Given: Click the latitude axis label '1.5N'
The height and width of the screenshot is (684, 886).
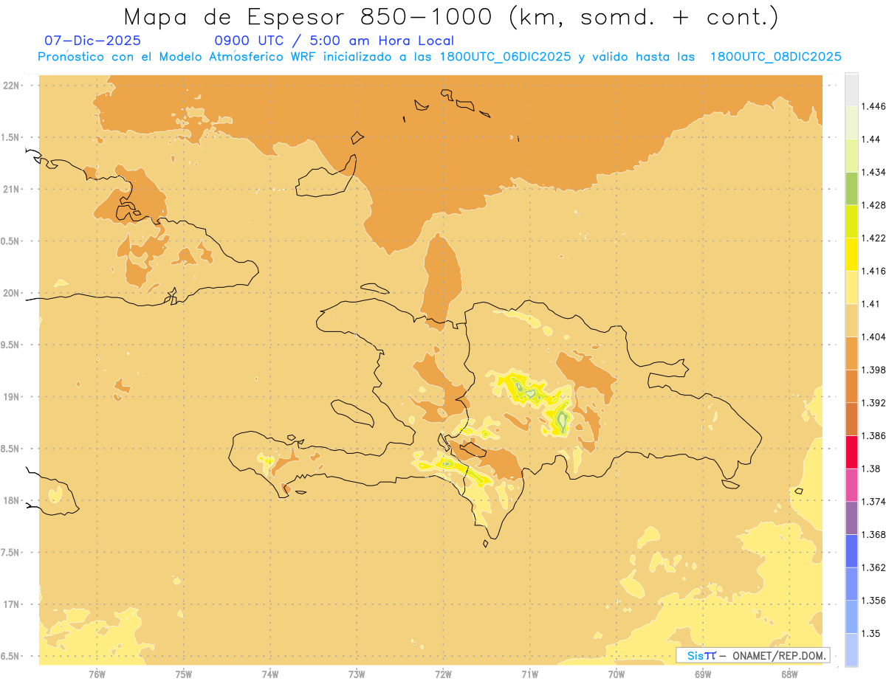Looking at the screenshot, I should [11, 137].
